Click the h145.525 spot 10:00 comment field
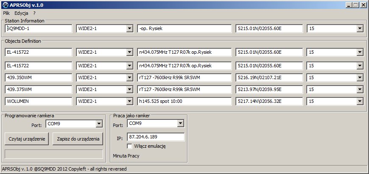This screenshot has width=369, height=174. click(x=184, y=102)
